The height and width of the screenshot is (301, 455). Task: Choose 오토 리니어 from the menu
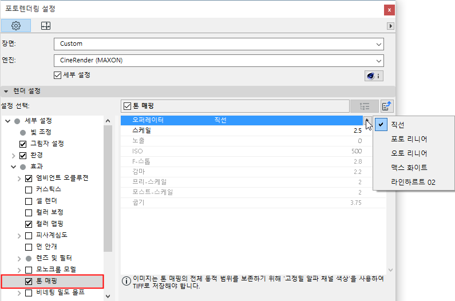click(409, 153)
